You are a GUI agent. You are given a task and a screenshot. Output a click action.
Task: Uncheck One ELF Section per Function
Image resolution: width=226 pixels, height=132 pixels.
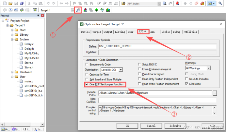pyautogui.click(x=87, y=84)
